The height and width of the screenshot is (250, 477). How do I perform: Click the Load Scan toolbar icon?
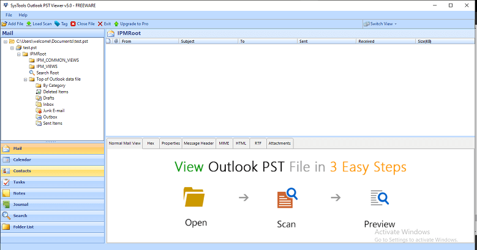[x=29, y=24]
